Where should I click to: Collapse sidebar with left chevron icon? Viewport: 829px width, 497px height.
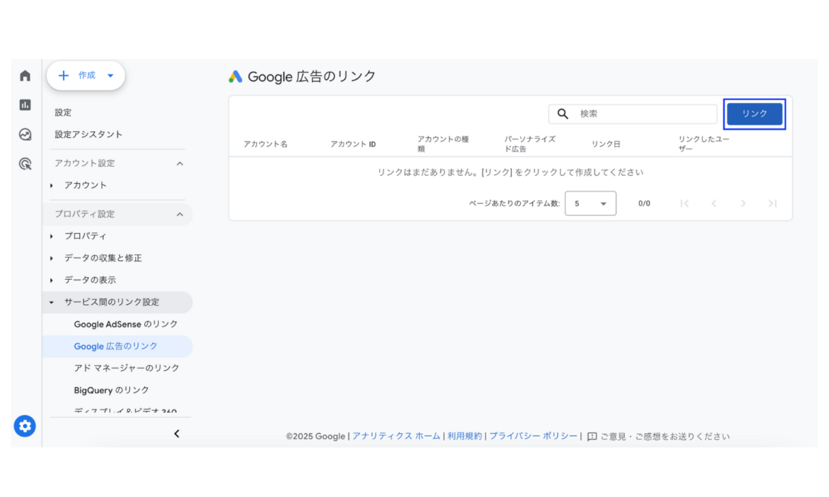(177, 434)
